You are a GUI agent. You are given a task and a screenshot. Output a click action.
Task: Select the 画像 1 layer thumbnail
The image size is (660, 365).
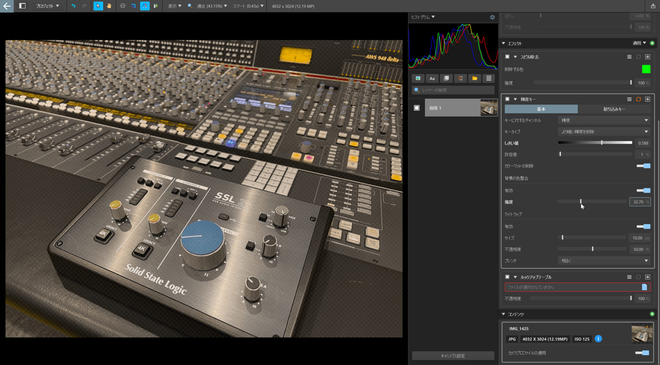coord(489,108)
